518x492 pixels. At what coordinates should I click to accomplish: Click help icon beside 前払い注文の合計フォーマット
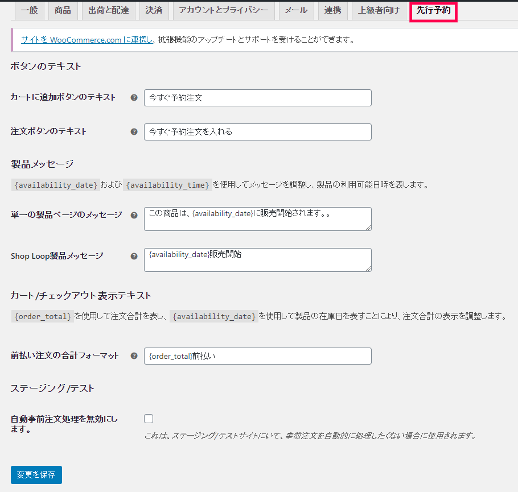click(134, 356)
